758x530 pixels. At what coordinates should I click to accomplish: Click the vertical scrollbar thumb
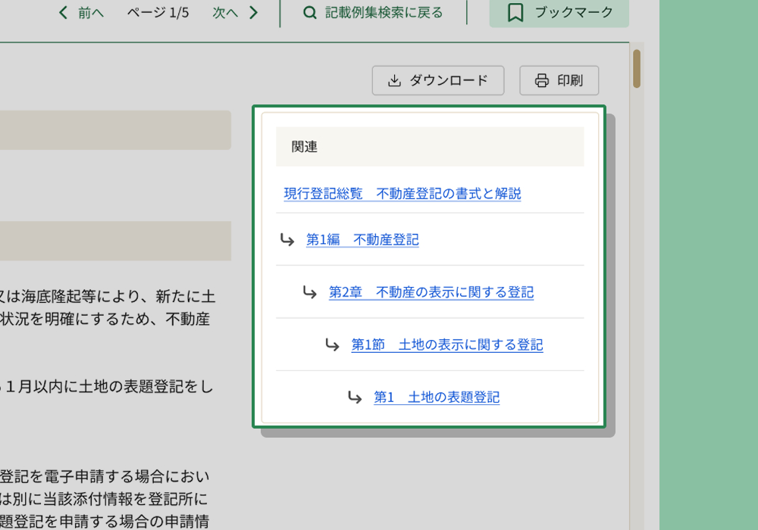pos(637,69)
